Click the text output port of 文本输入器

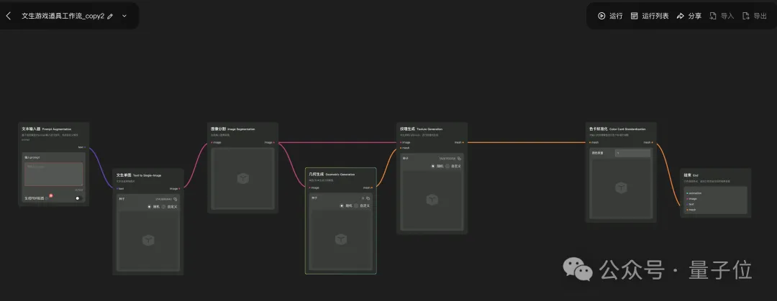point(85,147)
